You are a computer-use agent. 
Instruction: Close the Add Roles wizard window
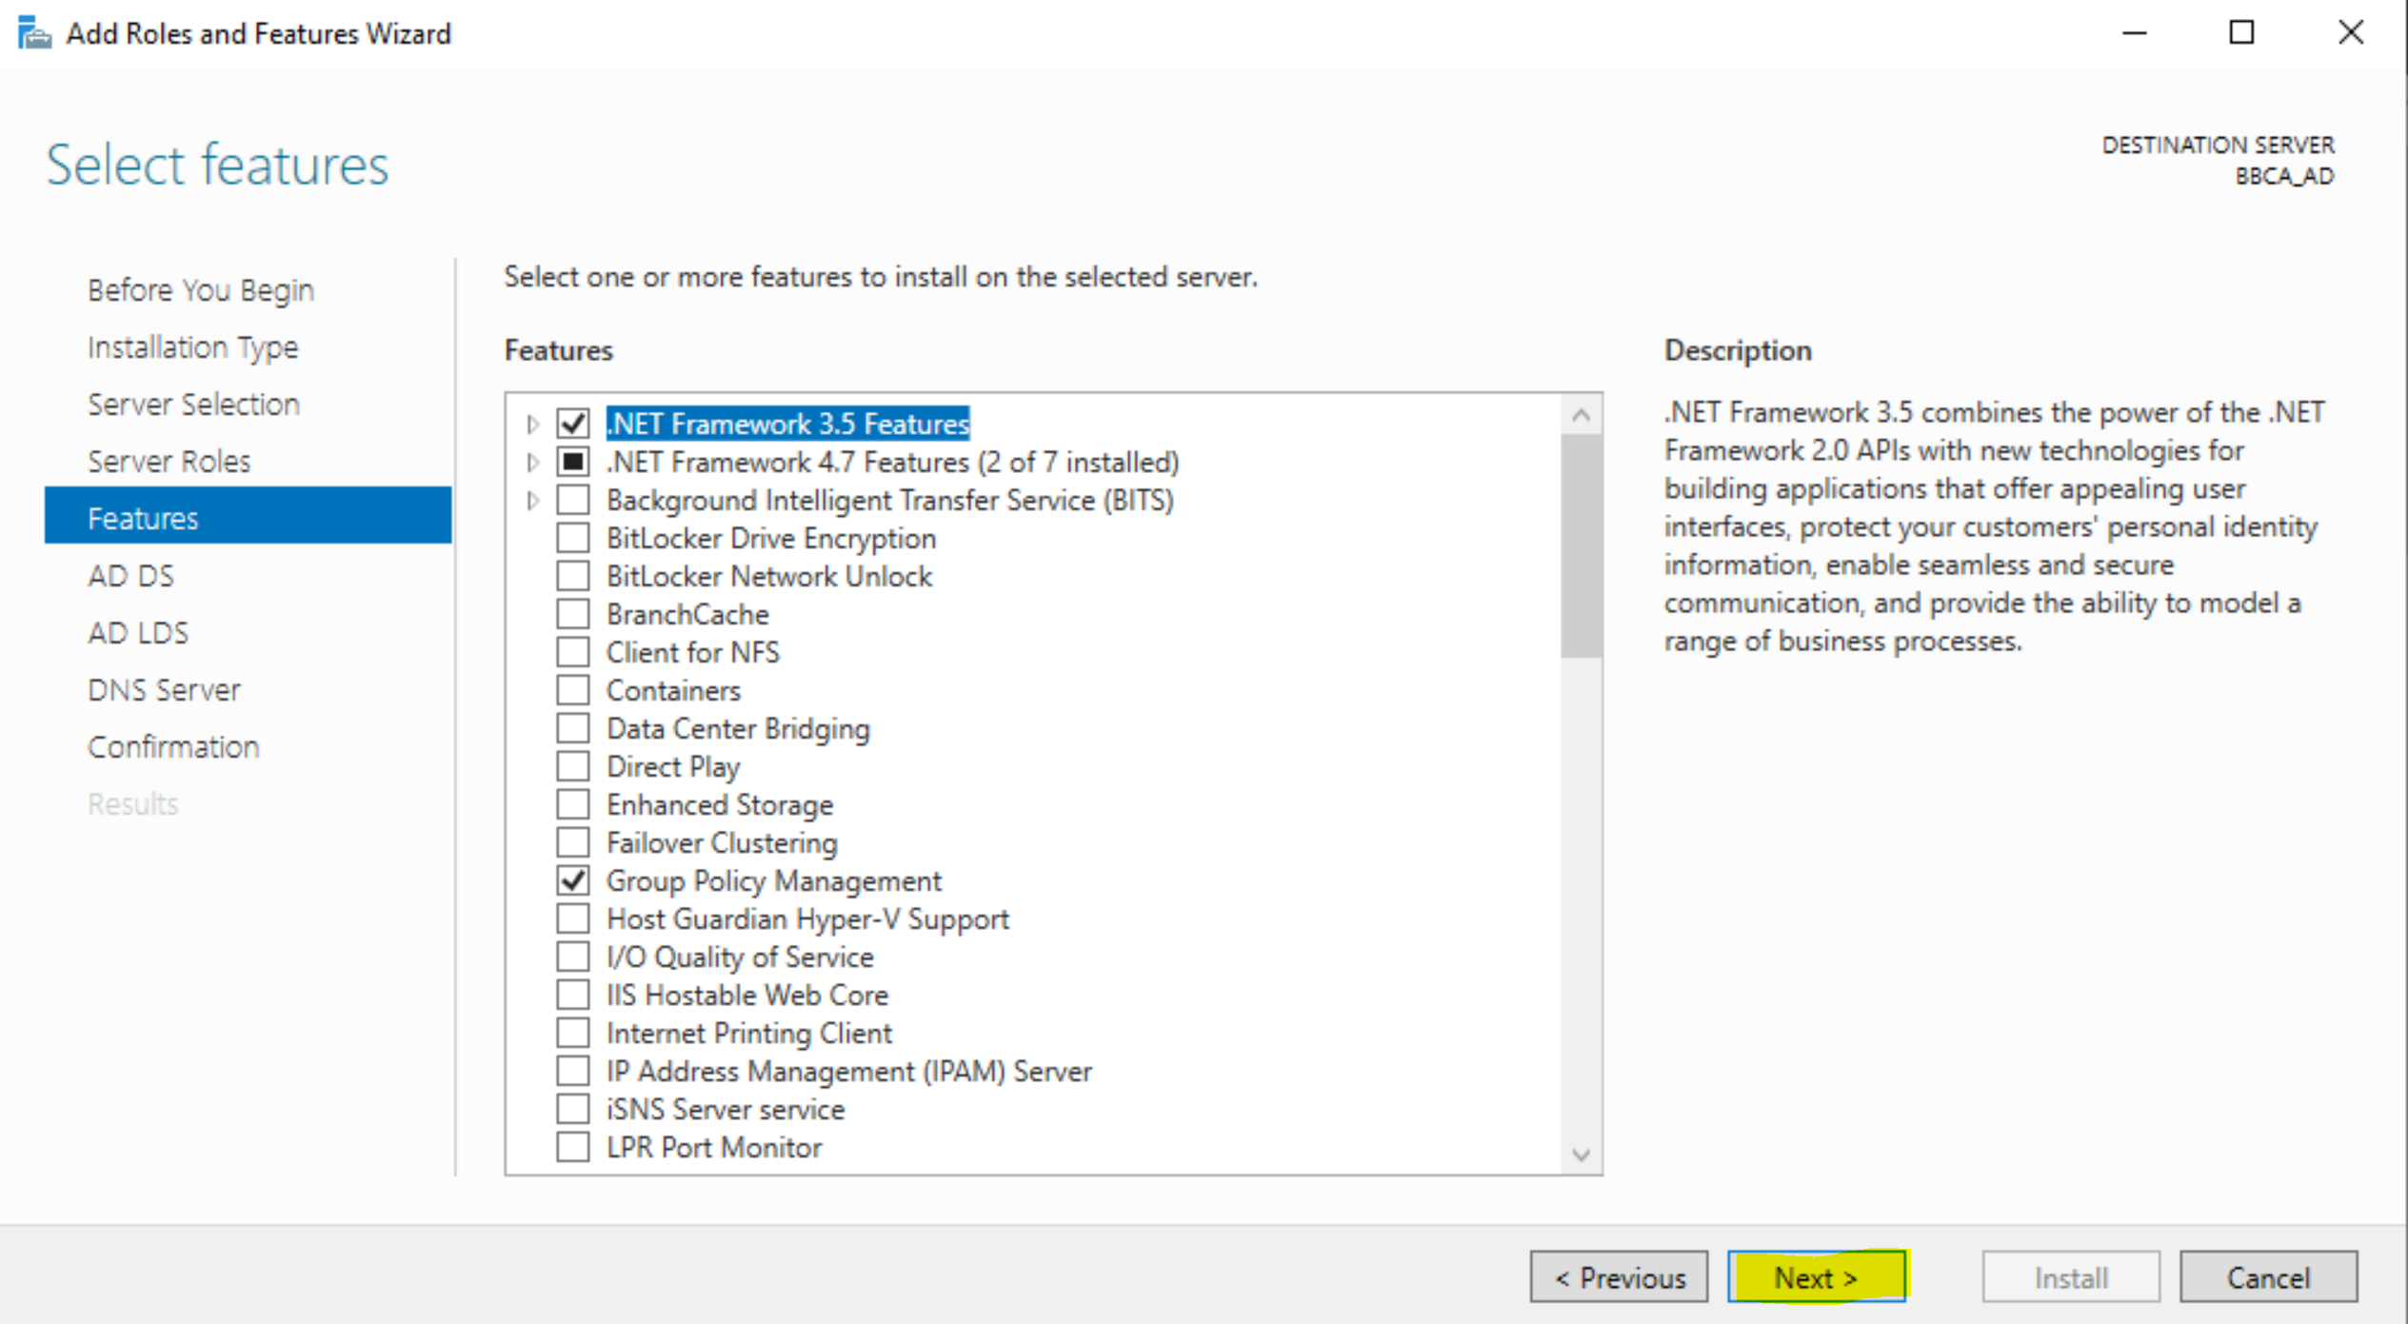point(2350,33)
